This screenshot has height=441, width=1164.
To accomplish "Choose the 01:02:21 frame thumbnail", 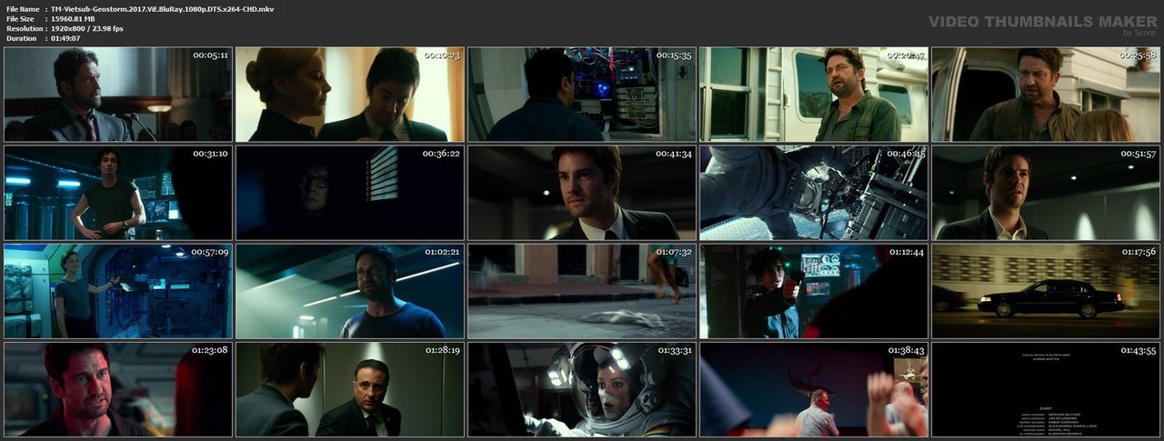I will pyautogui.click(x=350, y=291).
